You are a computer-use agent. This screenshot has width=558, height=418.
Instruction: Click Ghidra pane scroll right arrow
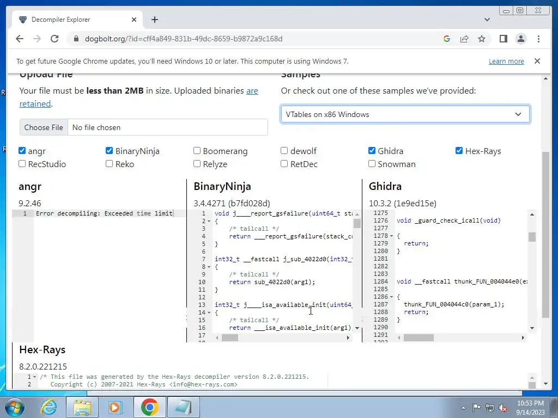tap(523, 337)
